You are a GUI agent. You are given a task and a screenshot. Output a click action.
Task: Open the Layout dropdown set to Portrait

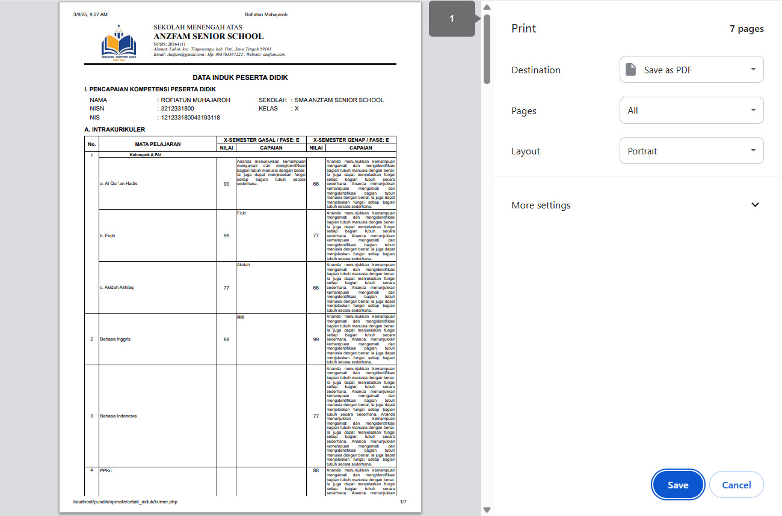click(691, 151)
